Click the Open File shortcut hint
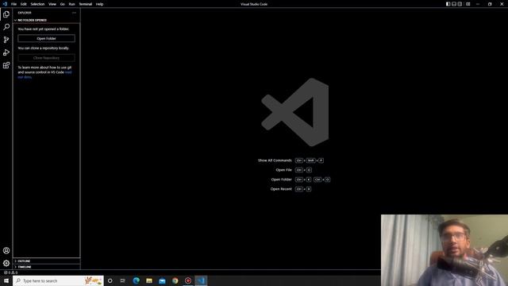Image resolution: width=508 pixels, height=286 pixels. 294,169
